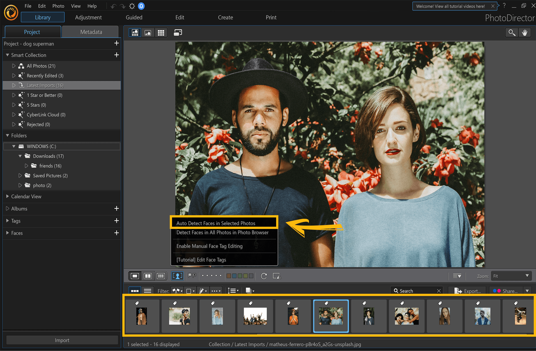Switch to grid thumbnail view

tap(161, 32)
